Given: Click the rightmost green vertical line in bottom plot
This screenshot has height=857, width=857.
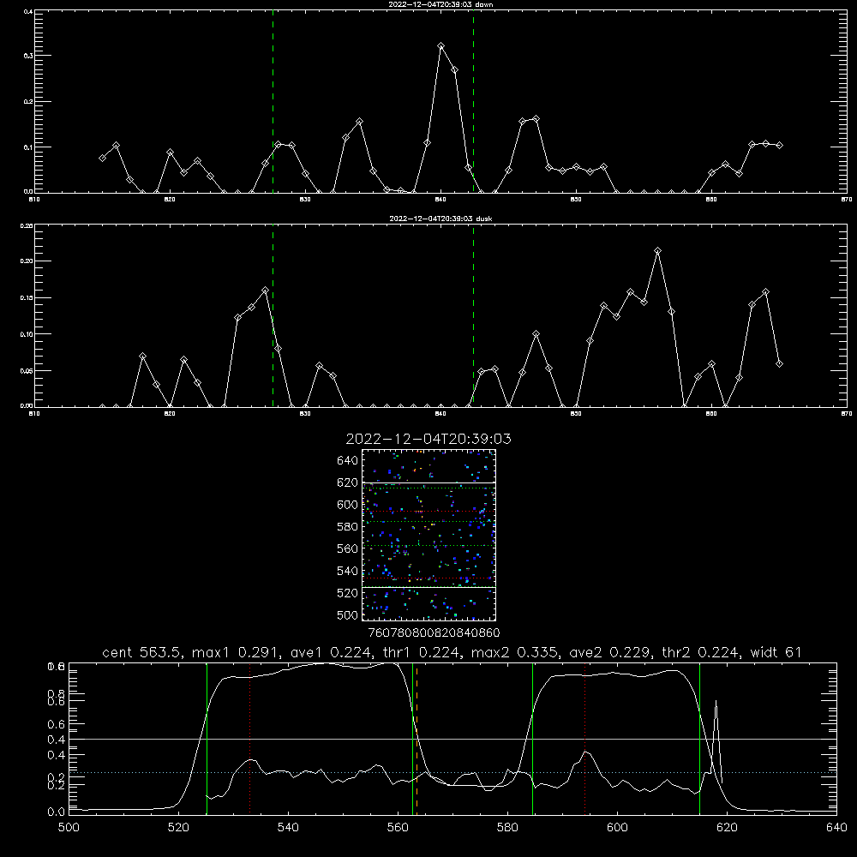Looking at the screenshot, I should 699,739.
